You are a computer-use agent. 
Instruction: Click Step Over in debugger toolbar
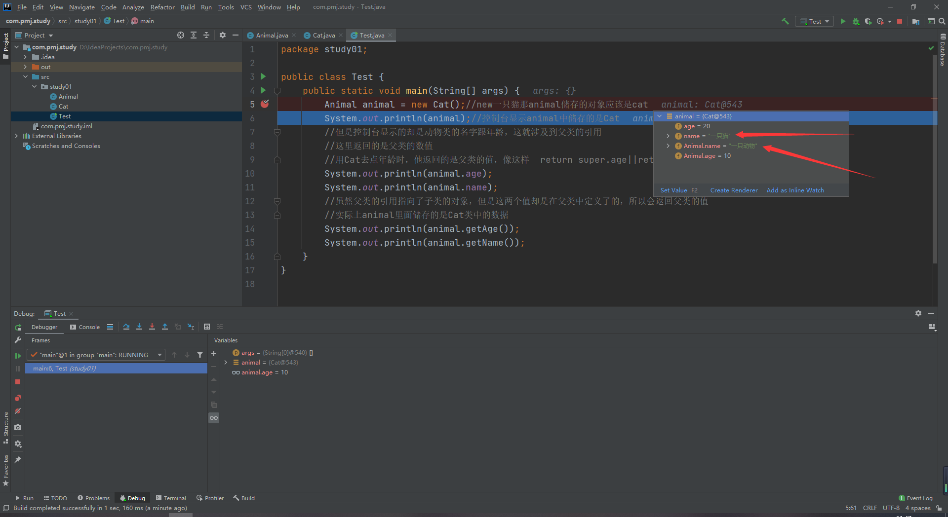pyautogui.click(x=126, y=327)
